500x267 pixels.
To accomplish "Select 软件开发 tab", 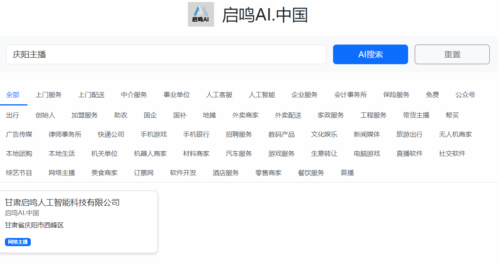I will pos(183,173).
